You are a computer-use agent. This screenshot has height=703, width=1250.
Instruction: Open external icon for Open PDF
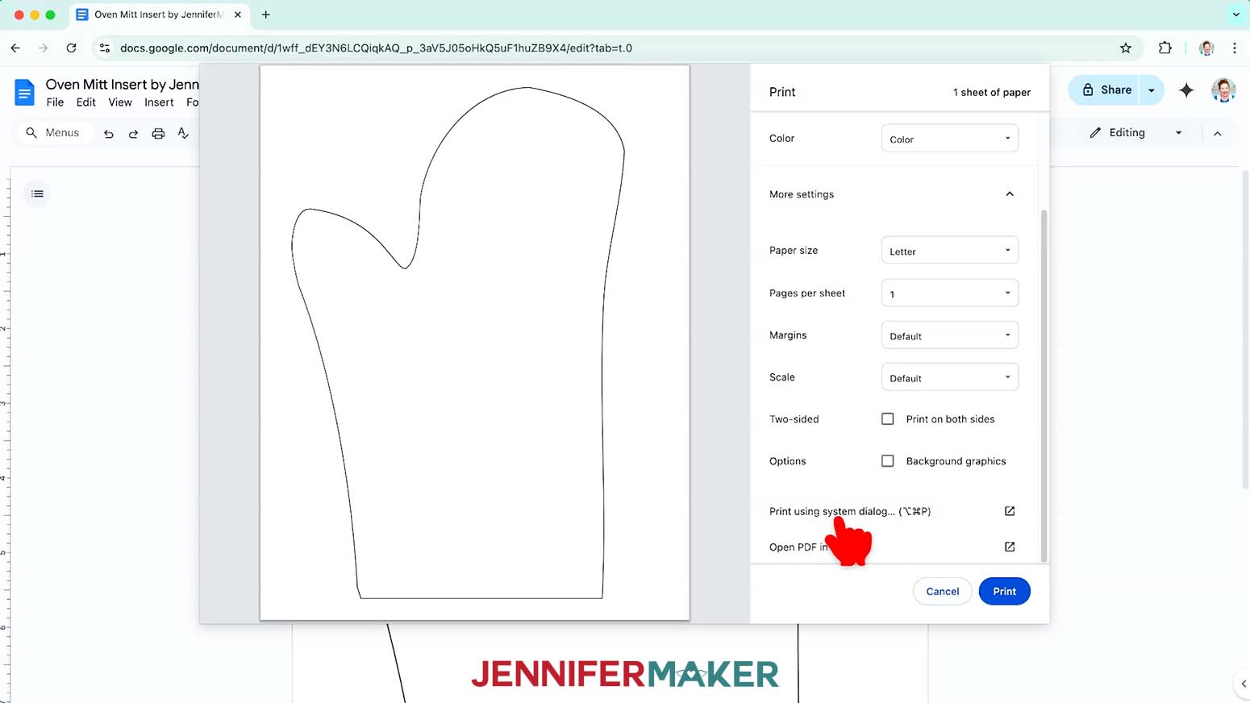(1010, 547)
